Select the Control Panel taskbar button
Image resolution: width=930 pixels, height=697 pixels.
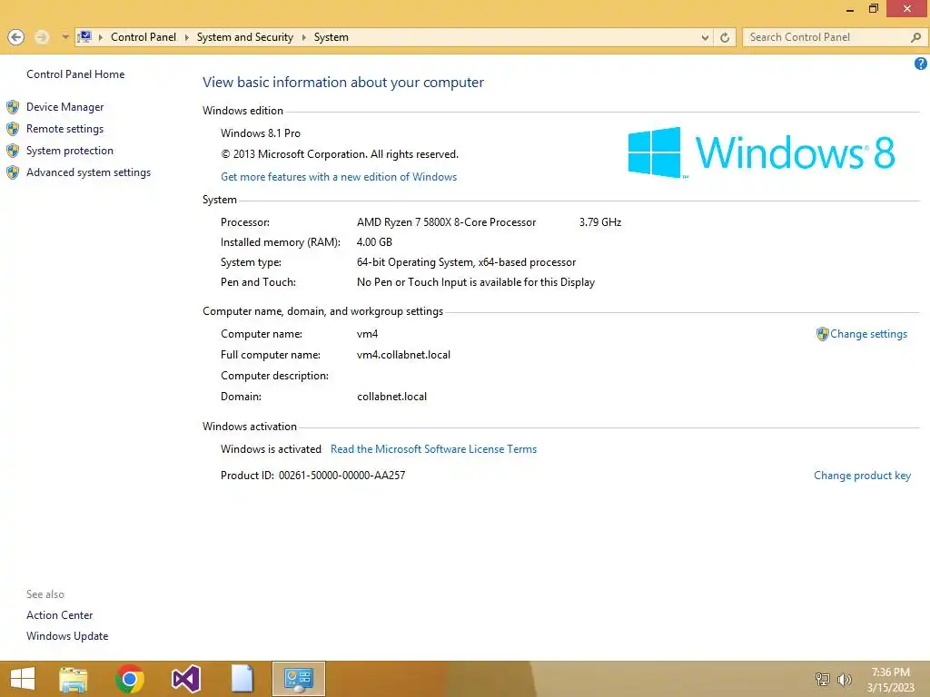[x=298, y=679]
